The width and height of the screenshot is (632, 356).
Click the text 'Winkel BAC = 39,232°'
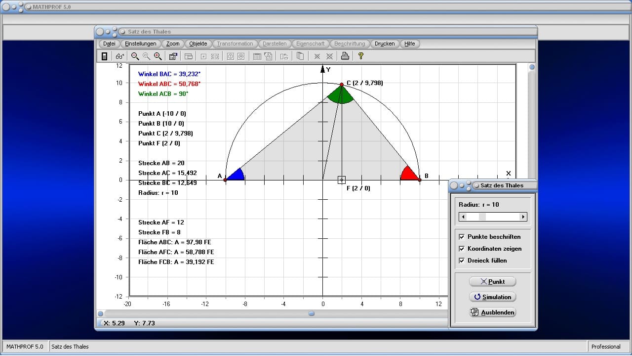(x=169, y=74)
